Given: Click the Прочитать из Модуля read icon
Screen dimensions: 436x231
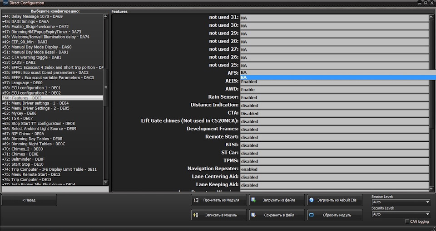Looking at the screenshot, I should [x=196, y=200].
